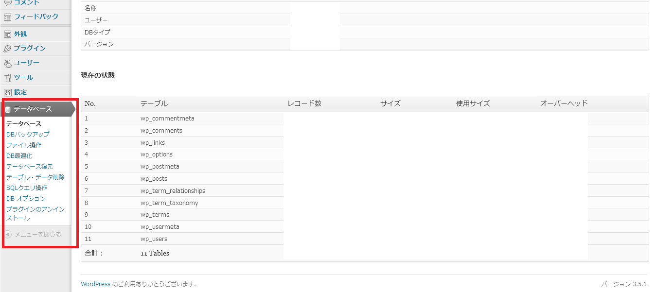The image size is (656, 292).
Task: Click the Feedback (フィードバック) menu icon
Action: click(7, 17)
